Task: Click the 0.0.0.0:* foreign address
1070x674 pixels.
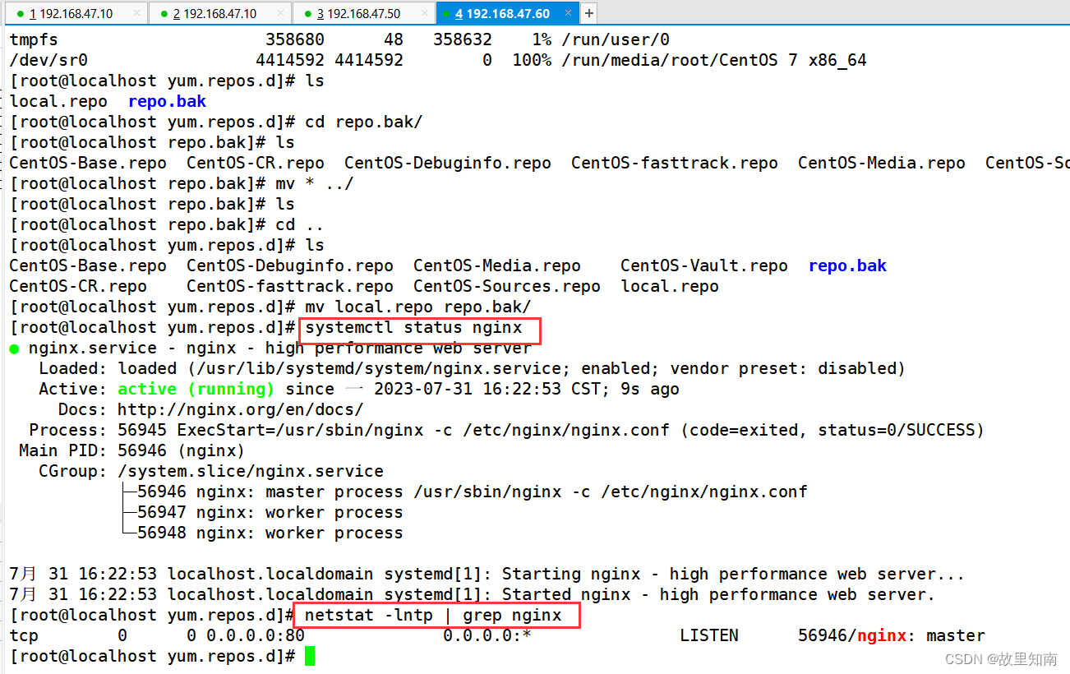Action: [x=487, y=635]
